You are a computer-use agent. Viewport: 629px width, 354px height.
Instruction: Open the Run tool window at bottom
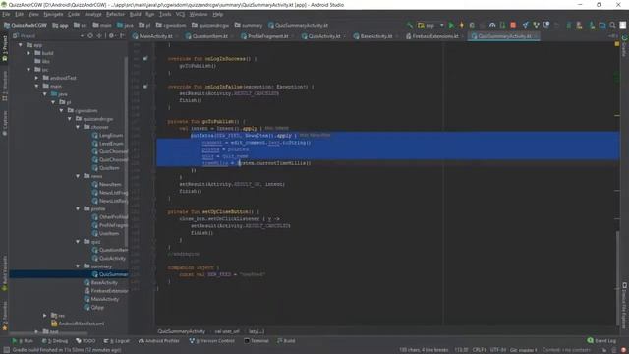pos(23,341)
